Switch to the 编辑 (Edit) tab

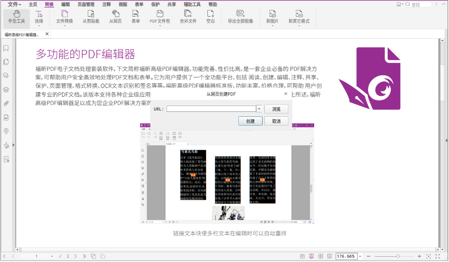(x=65, y=4)
